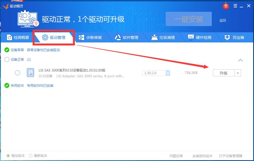Open 打开设备管理器 device manager link
This screenshot has width=254, height=161.
coord(231,155)
